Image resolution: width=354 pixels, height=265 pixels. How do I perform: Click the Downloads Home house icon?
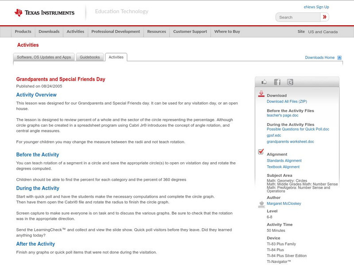(339, 58)
